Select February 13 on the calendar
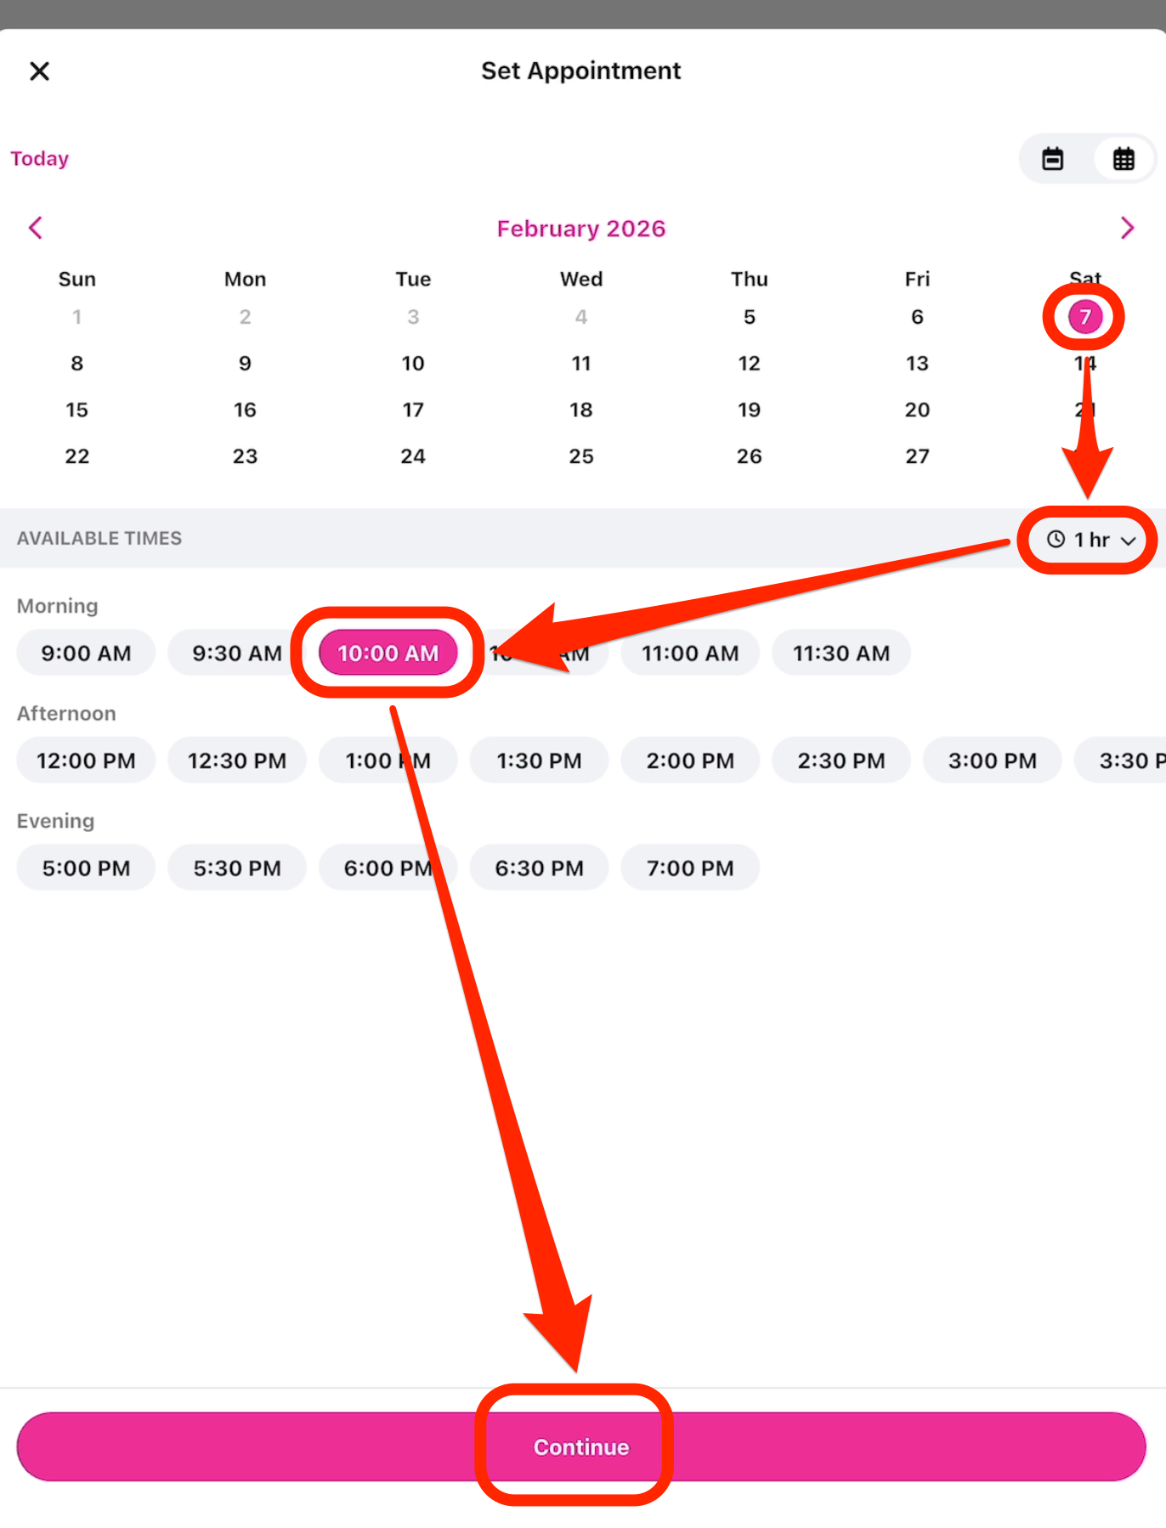The image size is (1166, 1528). point(917,364)
